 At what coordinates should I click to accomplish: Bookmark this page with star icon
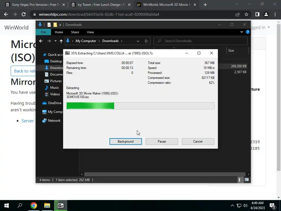tap(246, 14)
